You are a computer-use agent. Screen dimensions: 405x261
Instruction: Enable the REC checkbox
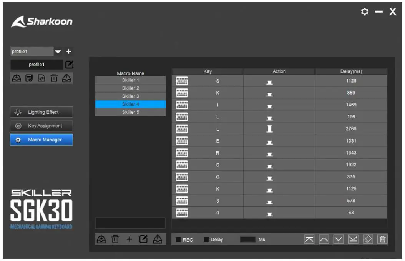click(178, 239)
